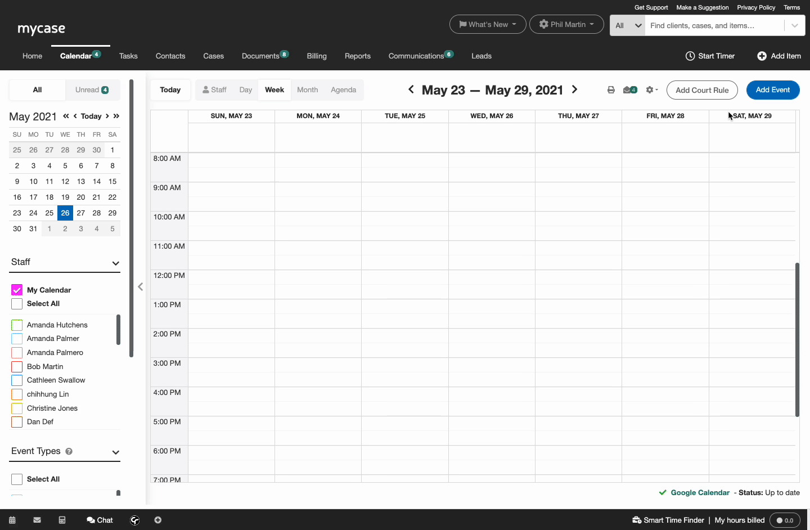810x530 pixels.
Task: Collapse the Staff section
Action: point(115,263)
